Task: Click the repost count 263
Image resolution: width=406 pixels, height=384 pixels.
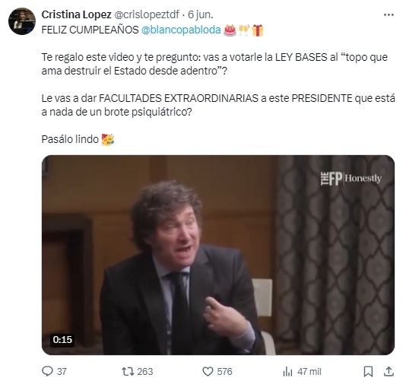Action: [145, 372]
